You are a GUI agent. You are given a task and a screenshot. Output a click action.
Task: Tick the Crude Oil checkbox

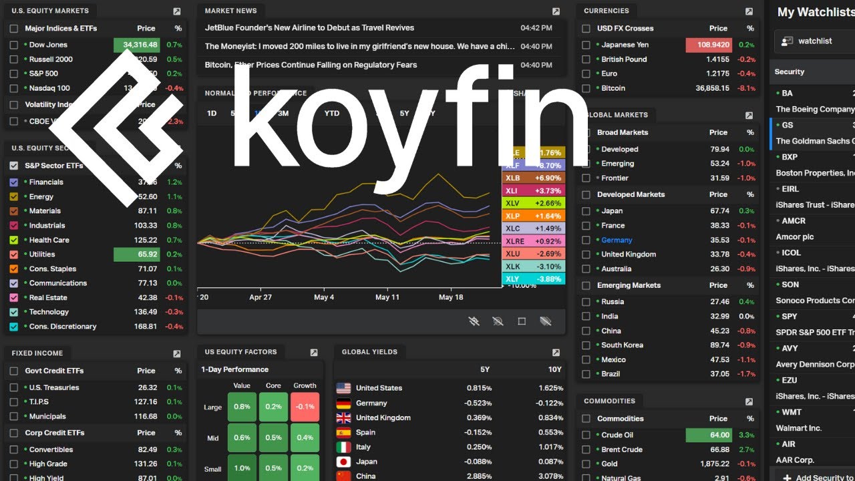point(586,435)
